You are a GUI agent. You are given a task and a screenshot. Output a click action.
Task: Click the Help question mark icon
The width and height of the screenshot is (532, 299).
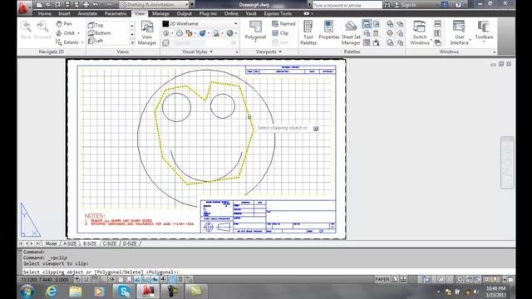coord(458,5)
